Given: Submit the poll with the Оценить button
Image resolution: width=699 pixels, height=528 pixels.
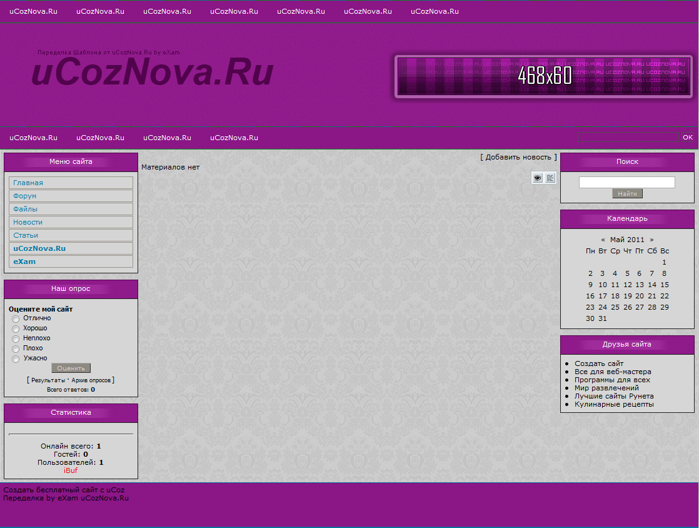Looking at the screenshot, I should pos(71,368).
